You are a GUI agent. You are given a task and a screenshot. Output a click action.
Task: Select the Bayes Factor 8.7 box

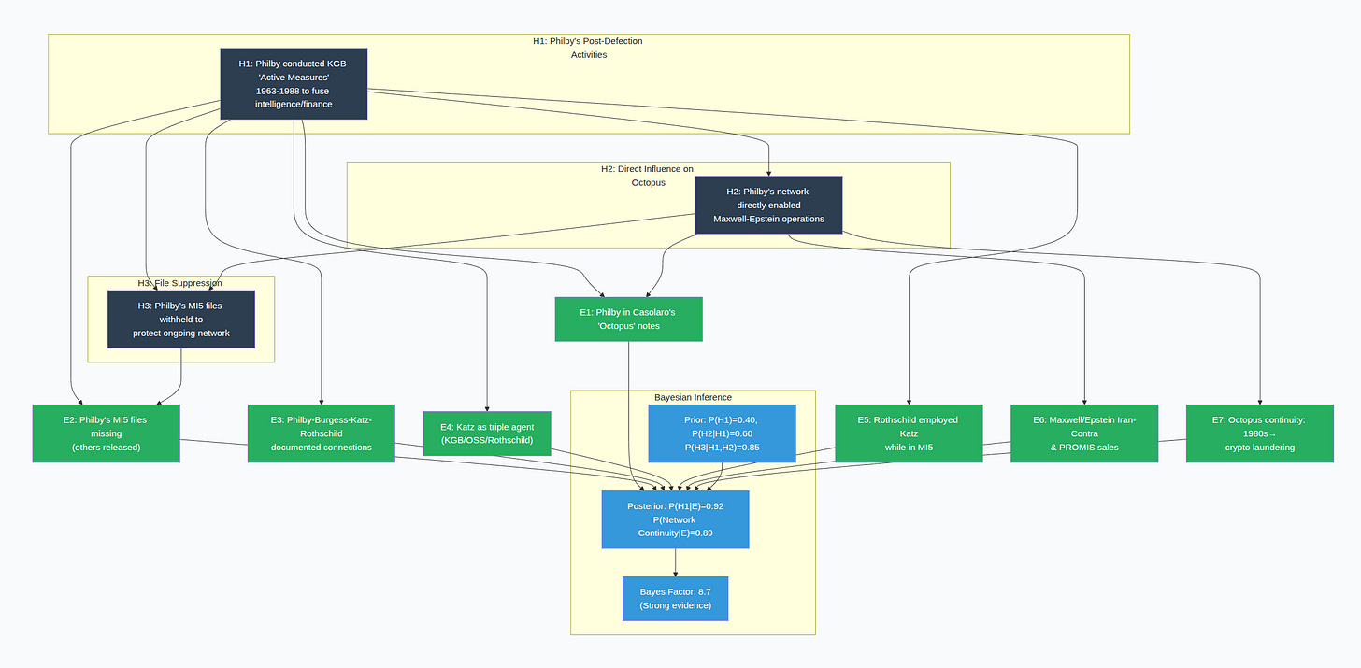coord(675,599)
